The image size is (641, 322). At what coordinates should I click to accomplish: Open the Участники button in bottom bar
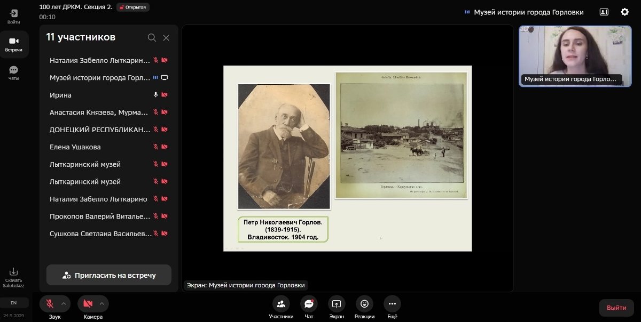(281, 304)
